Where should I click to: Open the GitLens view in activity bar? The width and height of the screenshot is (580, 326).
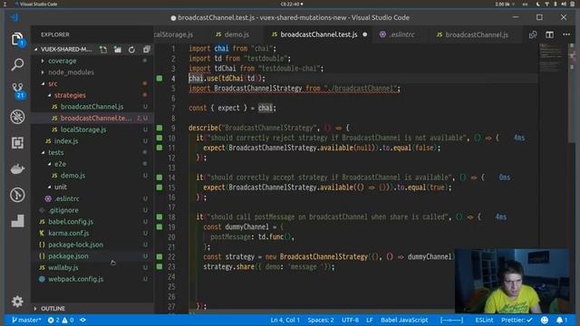point(17,195)
